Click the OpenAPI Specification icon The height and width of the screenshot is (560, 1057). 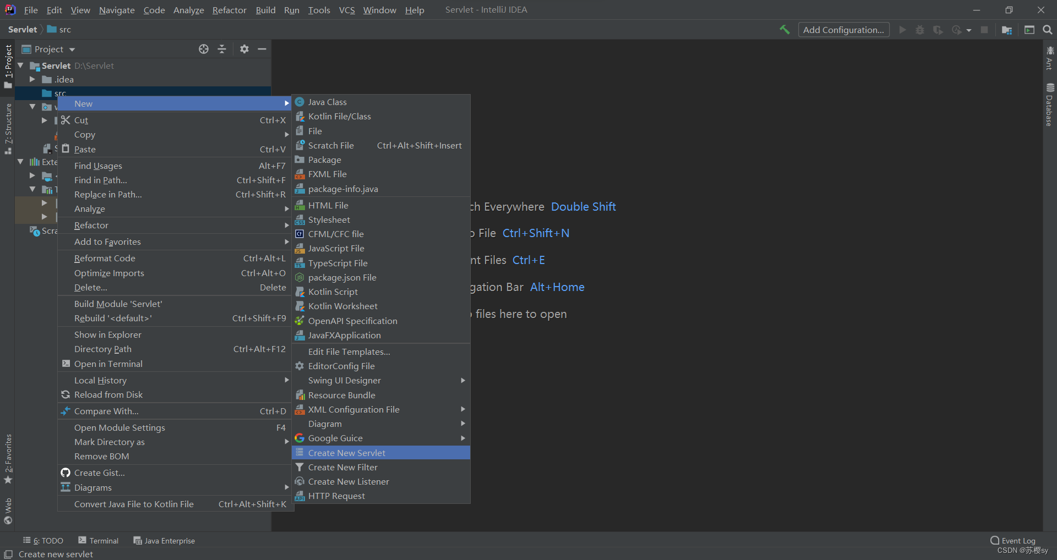point(299,321)
